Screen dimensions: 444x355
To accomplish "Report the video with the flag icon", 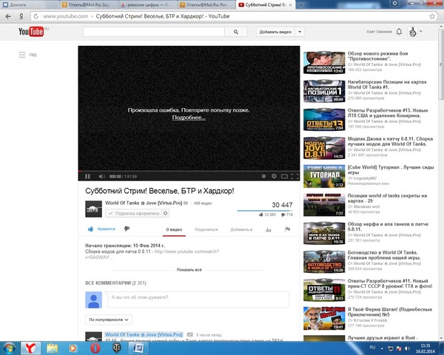I will point(287,229).
